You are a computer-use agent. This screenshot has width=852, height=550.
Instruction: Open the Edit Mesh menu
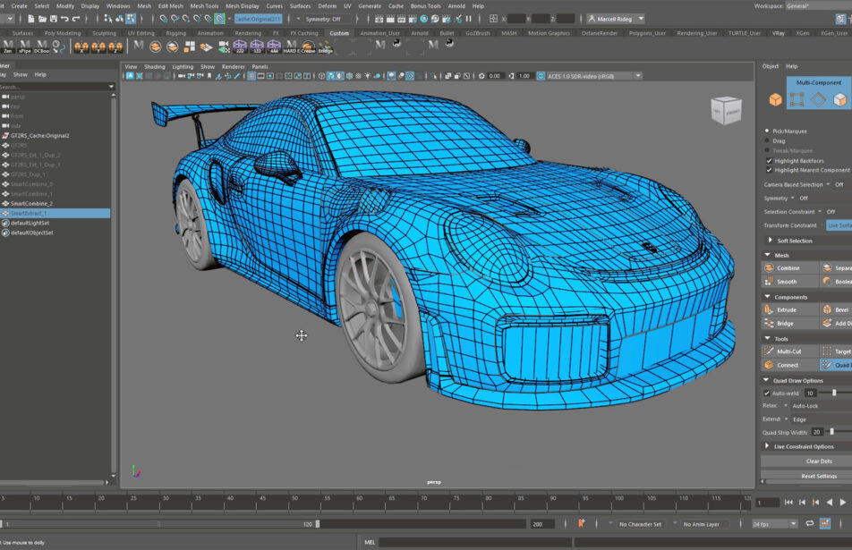point(171,6)
